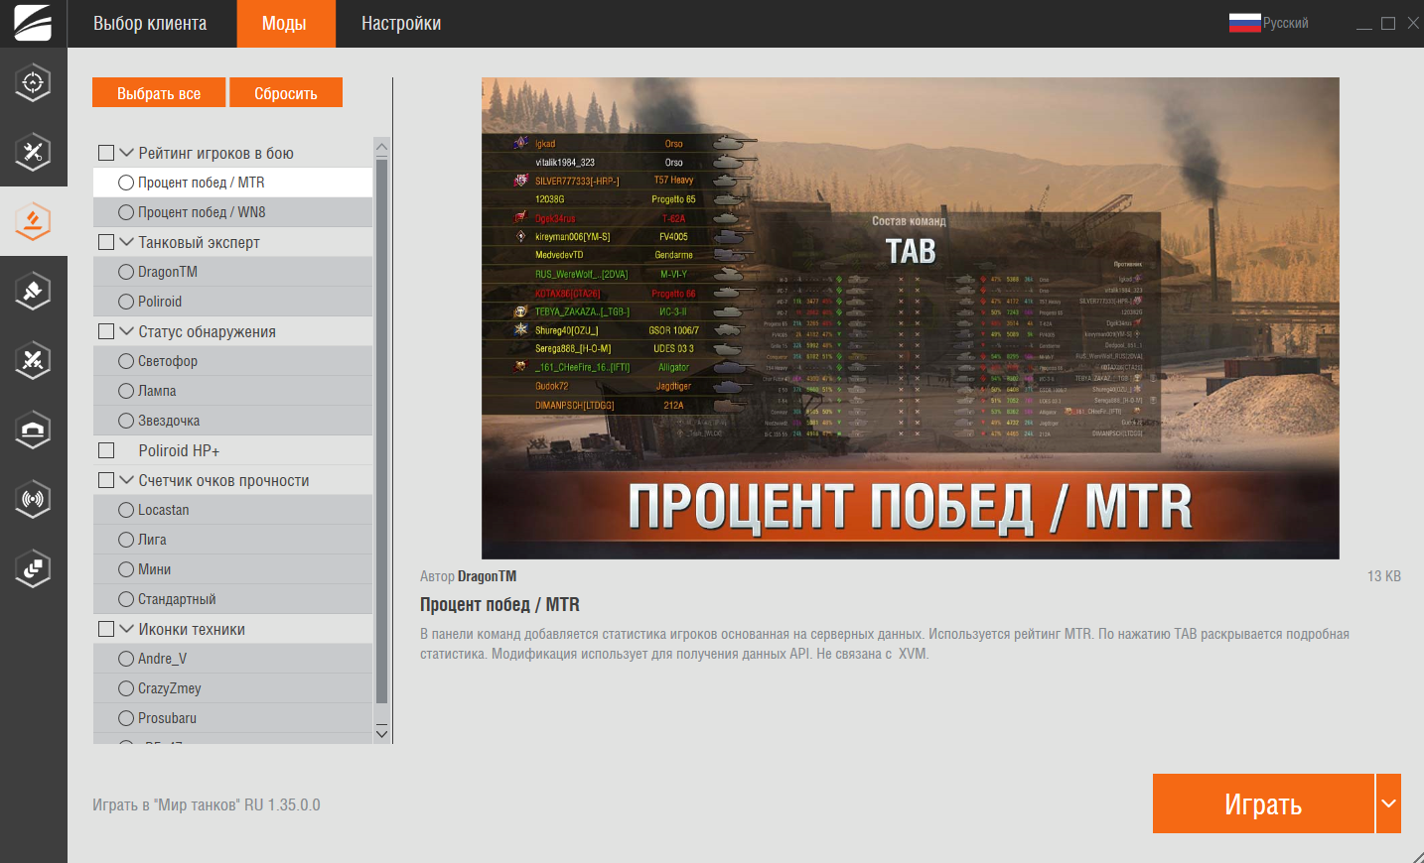Open the overlapping squares category in sidebar
The image size is (1424, 863).
(x=33, y=568)
